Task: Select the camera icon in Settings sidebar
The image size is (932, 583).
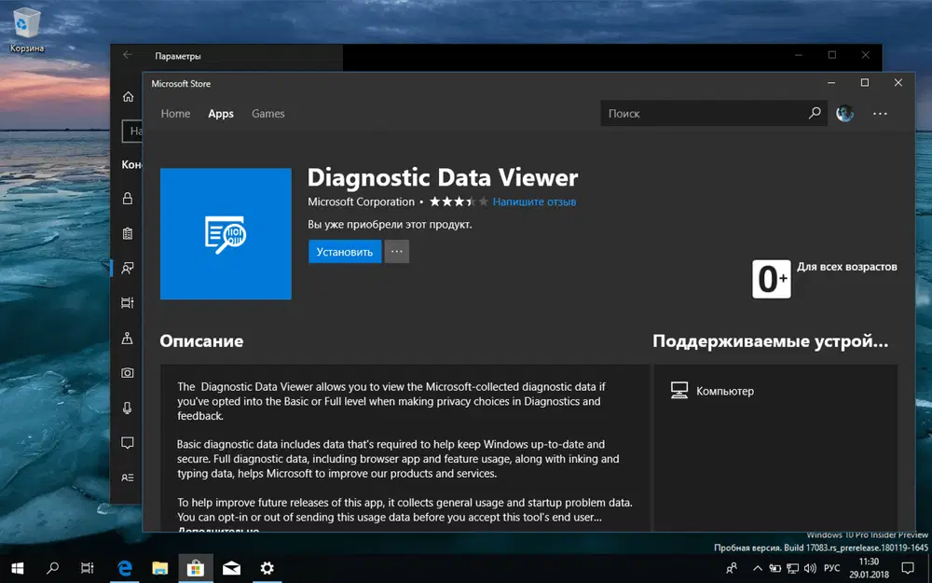Action: pyautogui.click(x=127, y=373)
